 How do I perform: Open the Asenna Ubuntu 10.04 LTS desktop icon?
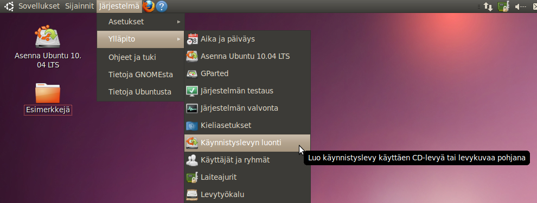pos(48,46)
